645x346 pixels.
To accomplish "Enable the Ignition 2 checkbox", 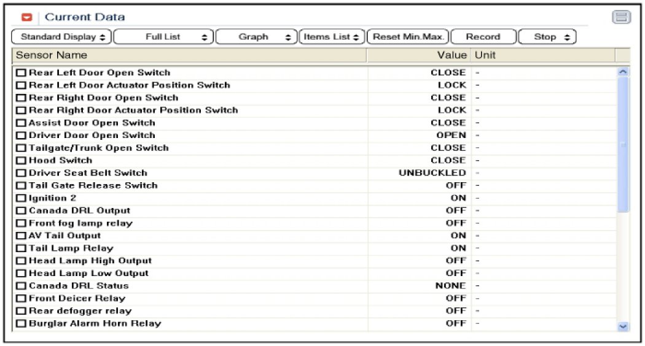I will tap(21, 198).
